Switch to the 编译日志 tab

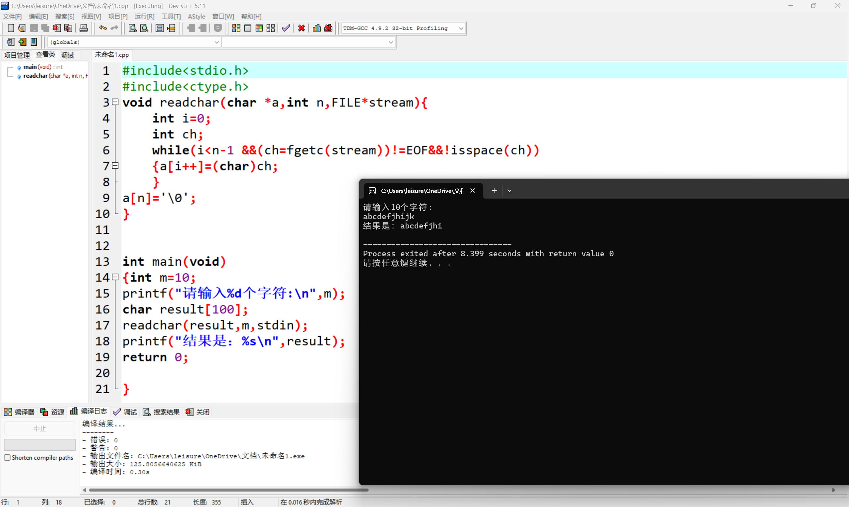[x=93, y=412]
